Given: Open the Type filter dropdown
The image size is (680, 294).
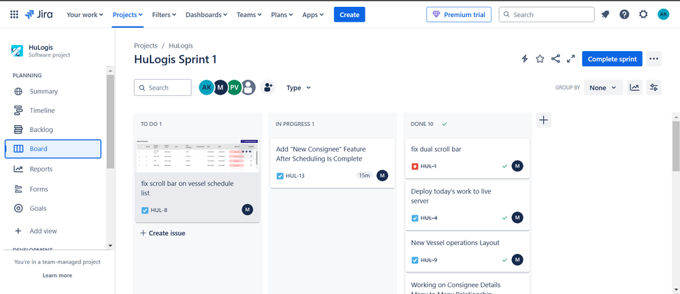Looking at the screenshot, I should tap(298, 88).
